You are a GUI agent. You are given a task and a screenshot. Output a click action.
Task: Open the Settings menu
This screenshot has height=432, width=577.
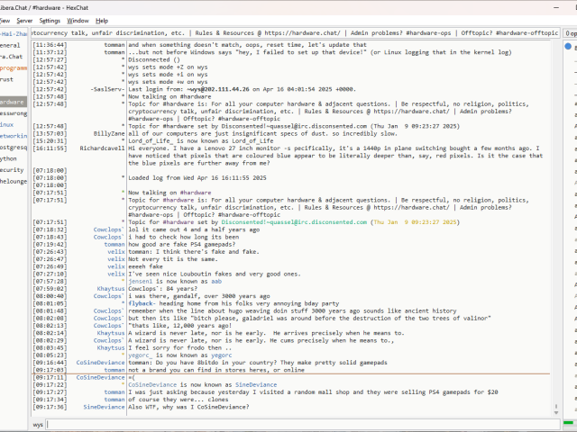pyautogui.click(x=50, y=20)
